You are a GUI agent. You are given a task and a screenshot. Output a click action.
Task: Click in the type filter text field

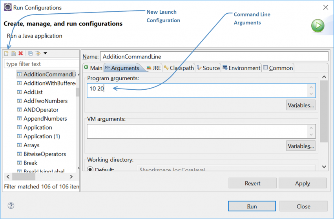coord(41,64)
